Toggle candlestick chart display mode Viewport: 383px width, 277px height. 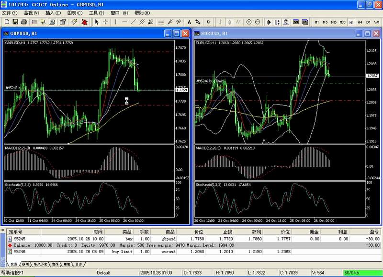(229, 22)
